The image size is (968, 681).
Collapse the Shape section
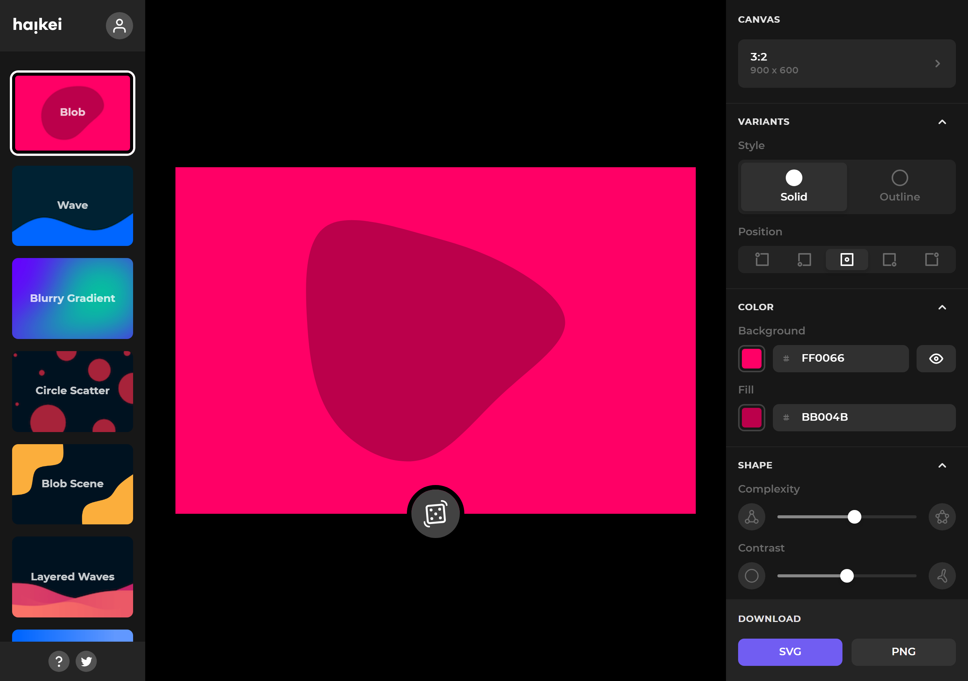pyautogui.click(x=942, y=465)
